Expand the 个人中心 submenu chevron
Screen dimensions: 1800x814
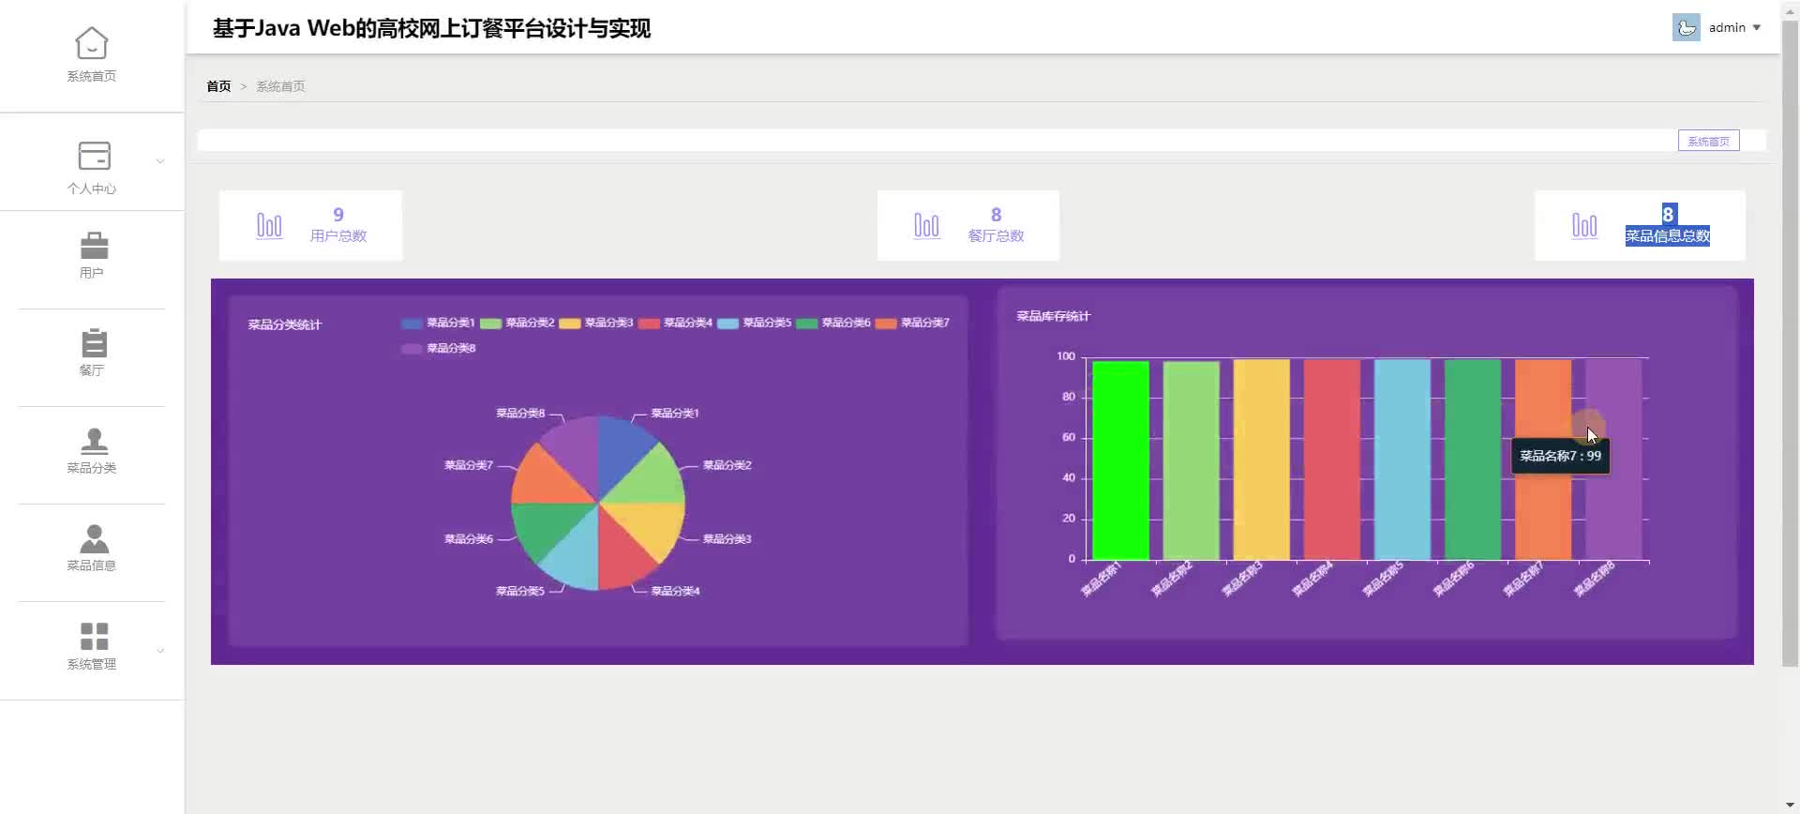160,161
